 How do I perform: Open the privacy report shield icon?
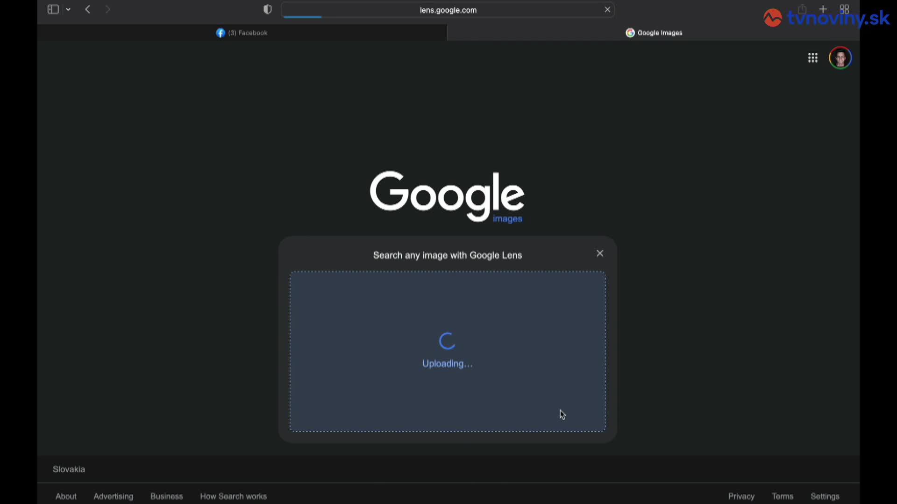pos(268,9)
